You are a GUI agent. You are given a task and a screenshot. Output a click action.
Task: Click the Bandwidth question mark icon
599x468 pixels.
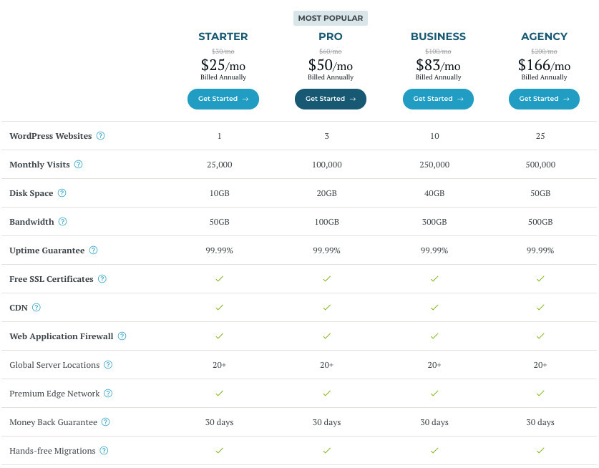click(x=63, y=222)
